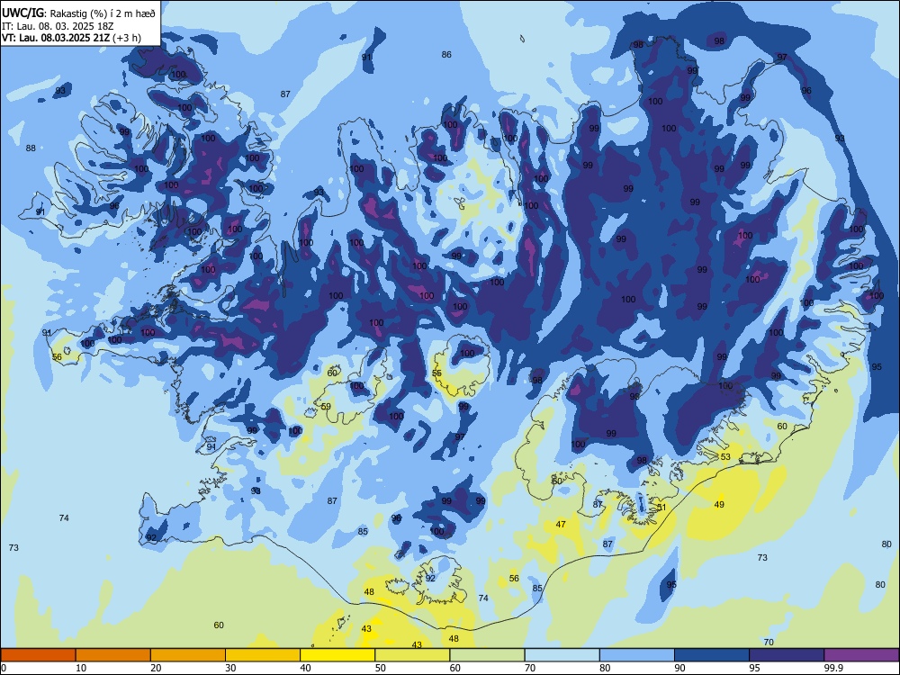The image size is (900, 675).
Task: Click the 0–10% dark orange legend swatch
Action: pyautogui.click(x=38, y=655)
